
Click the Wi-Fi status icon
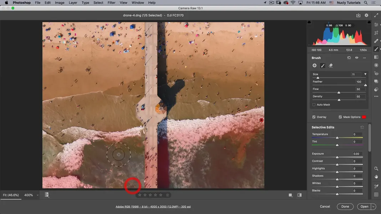[x=293, y=2]
